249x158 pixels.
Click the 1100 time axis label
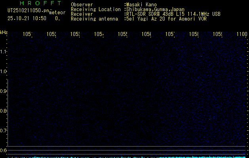click(242, 34)
